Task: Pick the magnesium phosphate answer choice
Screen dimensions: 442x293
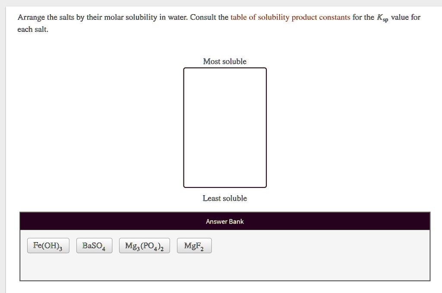Action: (x=144, y=245)
